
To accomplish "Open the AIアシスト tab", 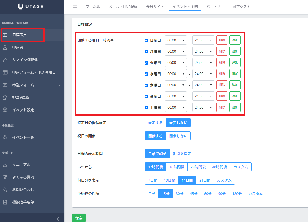I will 241,7.
